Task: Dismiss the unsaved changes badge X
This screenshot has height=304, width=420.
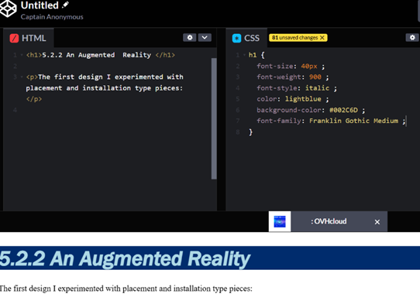Action: pos(322,38)
